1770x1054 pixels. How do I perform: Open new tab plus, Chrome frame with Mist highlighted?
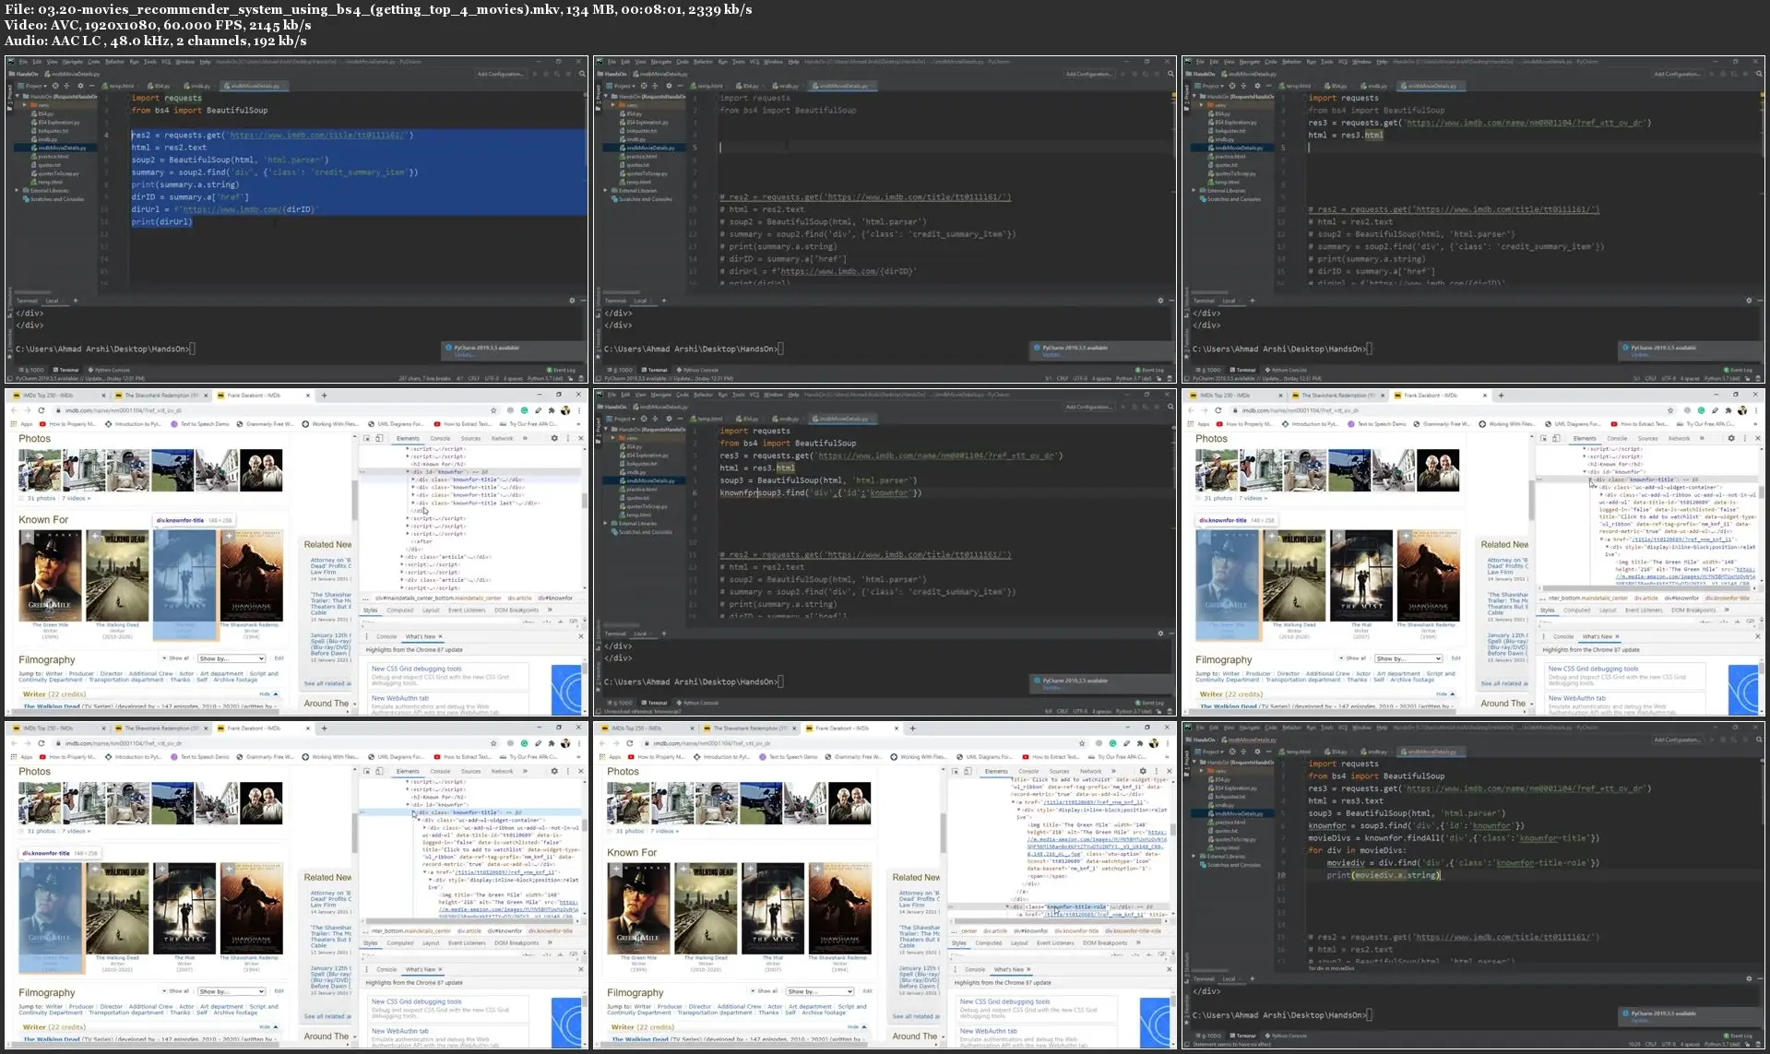324,395
